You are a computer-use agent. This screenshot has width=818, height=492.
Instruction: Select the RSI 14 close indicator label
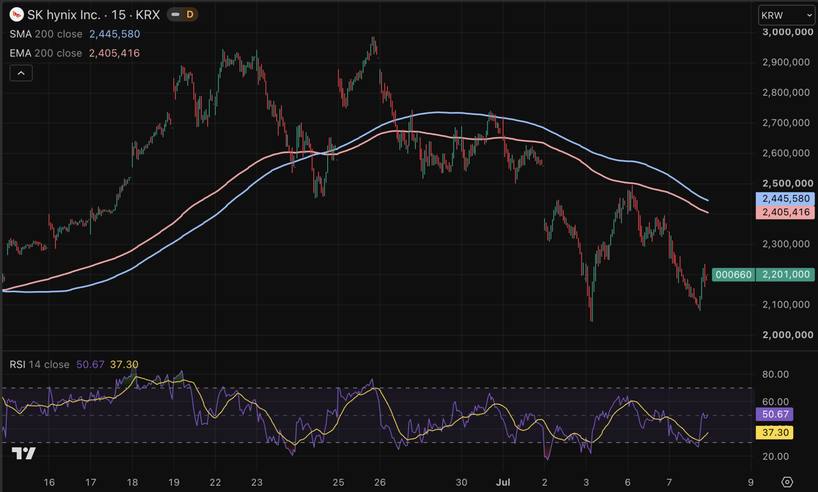[39, 364]
